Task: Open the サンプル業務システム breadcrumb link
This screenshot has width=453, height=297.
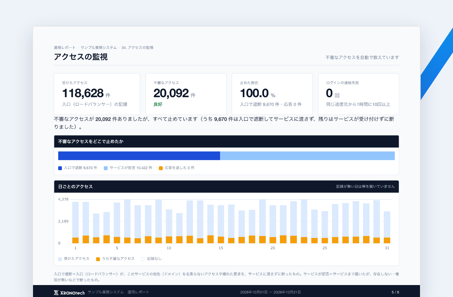Action: click(99, 47)
